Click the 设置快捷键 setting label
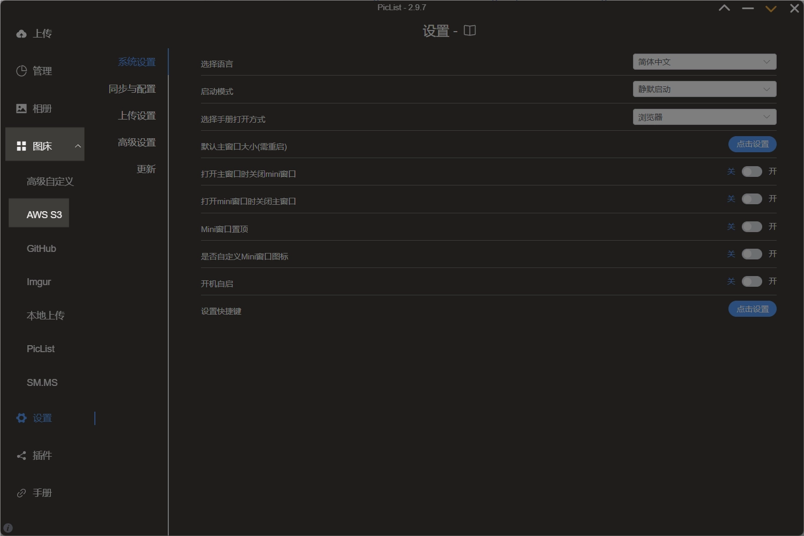Image resolution: width=804 pixels, height=536 pixels. [x=221, y=311]
